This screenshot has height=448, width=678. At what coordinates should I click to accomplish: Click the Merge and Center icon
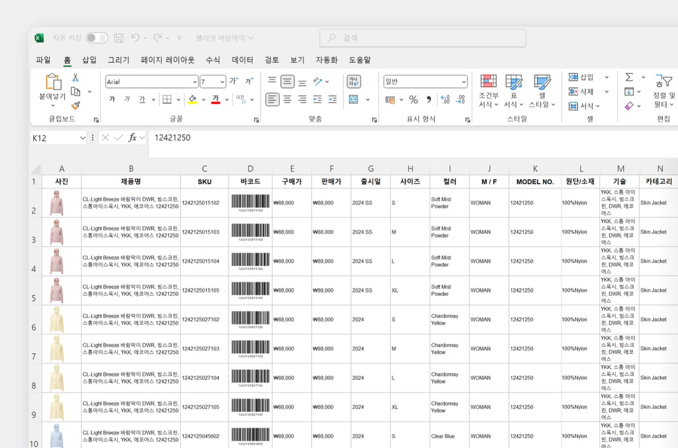[354, 99]
